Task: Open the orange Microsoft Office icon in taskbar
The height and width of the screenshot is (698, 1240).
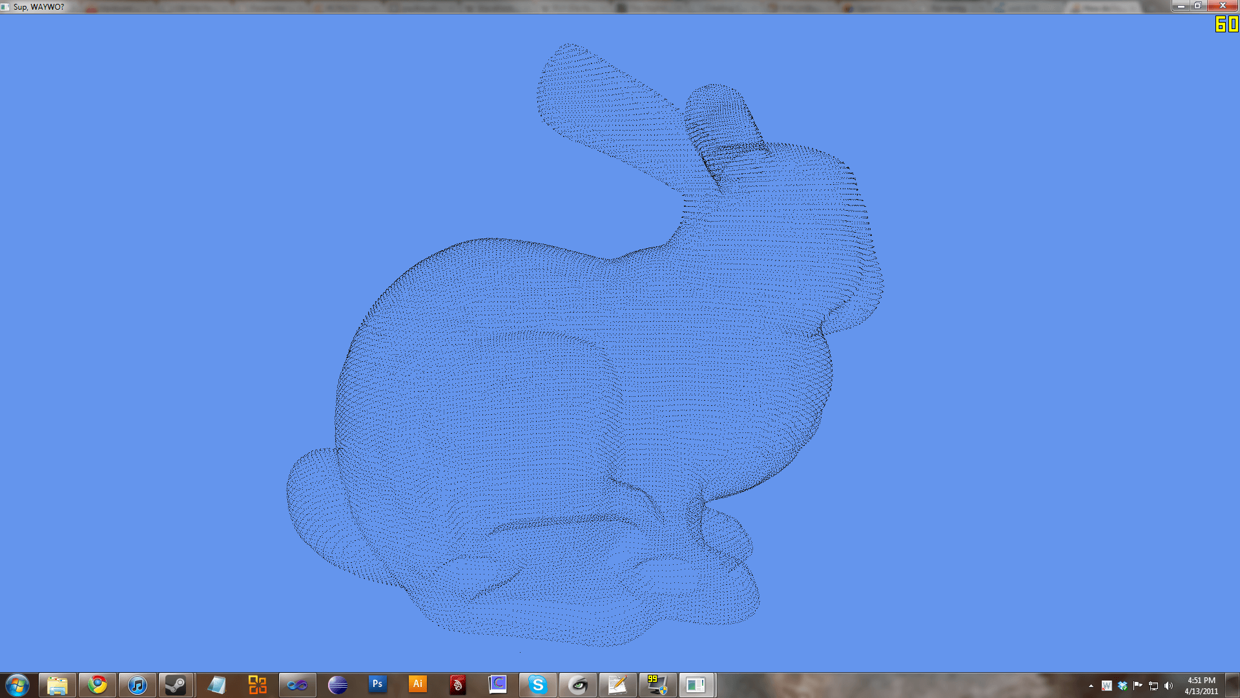Action: 257,685
